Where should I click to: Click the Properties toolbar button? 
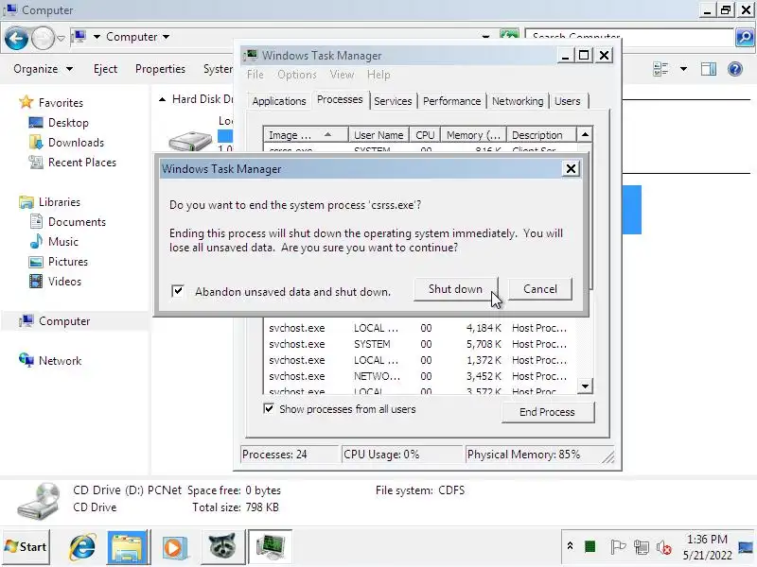coord(160,69)
